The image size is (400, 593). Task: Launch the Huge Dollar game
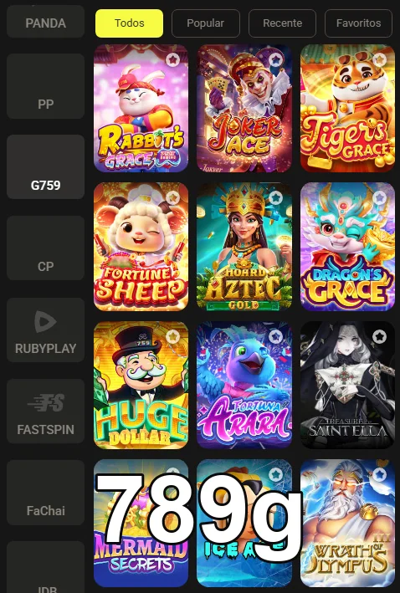[x=141, y=385]
